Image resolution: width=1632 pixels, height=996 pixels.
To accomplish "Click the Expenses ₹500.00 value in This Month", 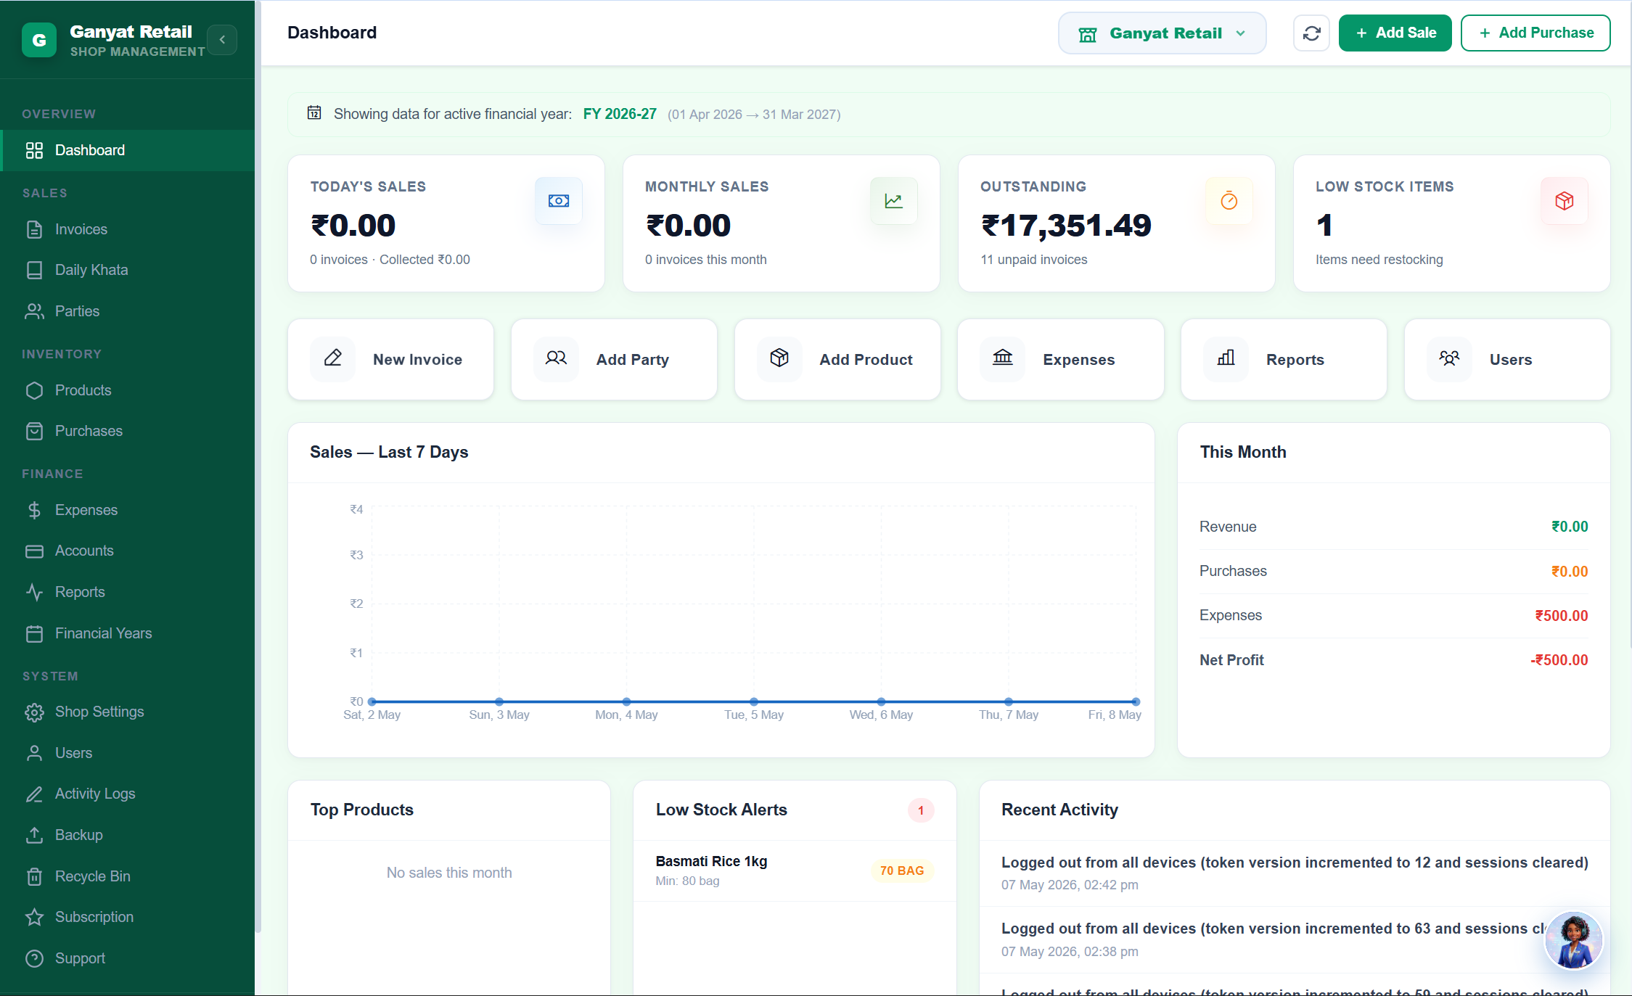I will pos(1561,616).
